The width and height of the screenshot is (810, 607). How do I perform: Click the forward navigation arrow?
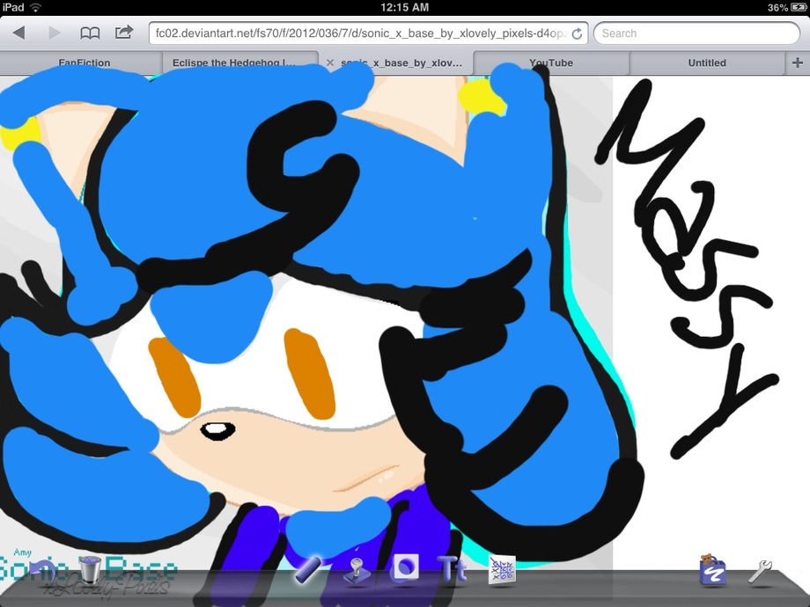[x=54, y=33]
